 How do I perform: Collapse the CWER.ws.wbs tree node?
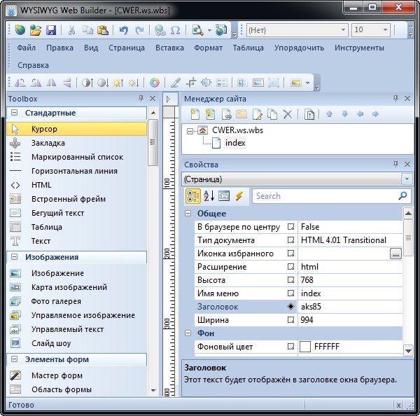coord(190,131)
